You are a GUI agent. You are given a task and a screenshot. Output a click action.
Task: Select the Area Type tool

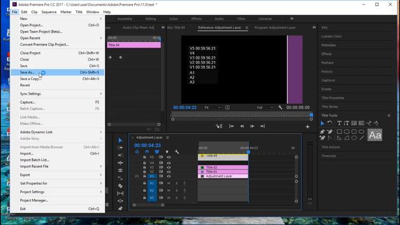coord(354,124)
